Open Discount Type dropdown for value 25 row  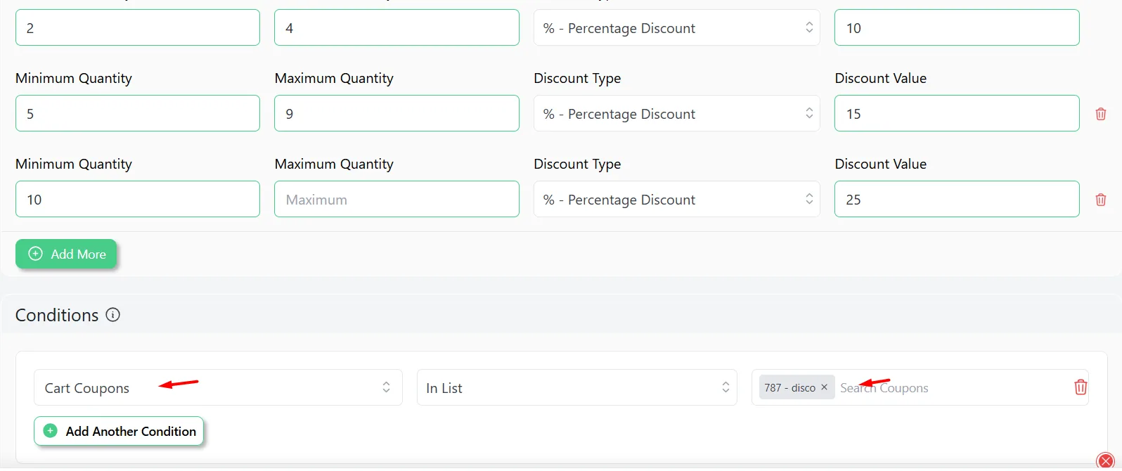pyautogui.click(x=676, y=200)
